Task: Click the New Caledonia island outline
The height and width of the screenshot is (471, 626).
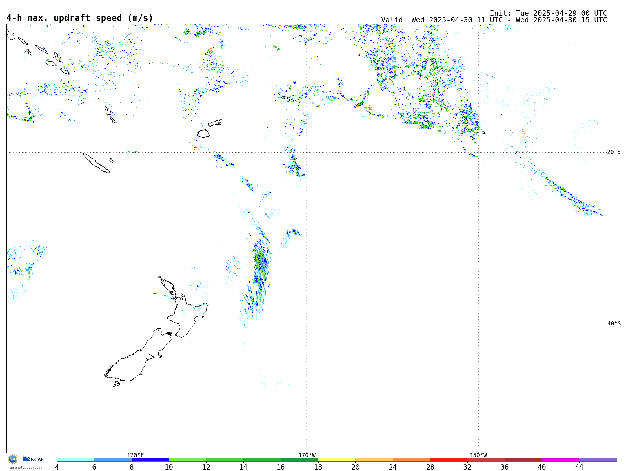Action: (97, 163)
